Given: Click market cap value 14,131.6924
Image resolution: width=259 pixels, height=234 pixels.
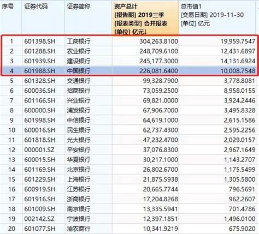Looking at the screenshot, I should (x=238, y=61).
